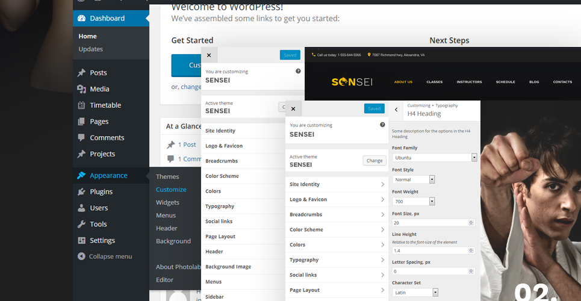581x301 pixels.
Task: Select Customize in Appearance flyout
Action: (171, 190)
